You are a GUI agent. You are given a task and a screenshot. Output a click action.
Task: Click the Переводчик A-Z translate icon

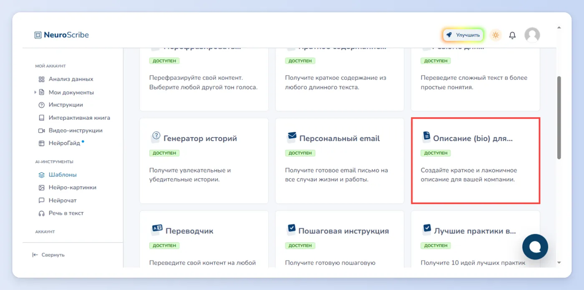pyautogui.click(x=157, y=229)
